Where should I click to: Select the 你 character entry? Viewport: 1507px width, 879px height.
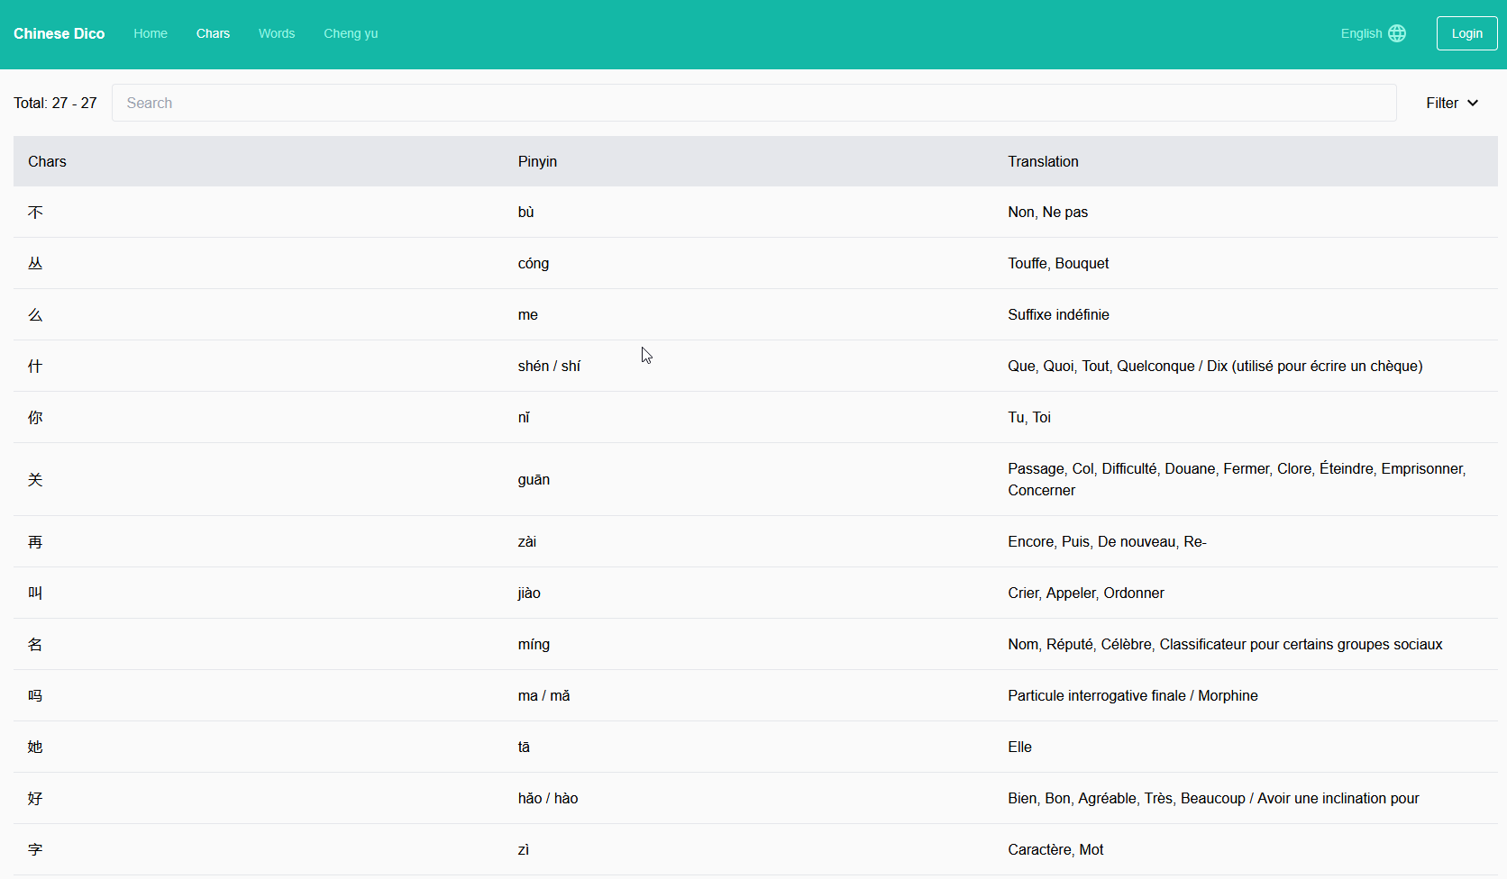point(35,418)
